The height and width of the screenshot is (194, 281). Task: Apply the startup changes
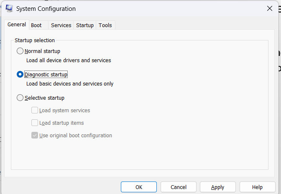point(217,187)
